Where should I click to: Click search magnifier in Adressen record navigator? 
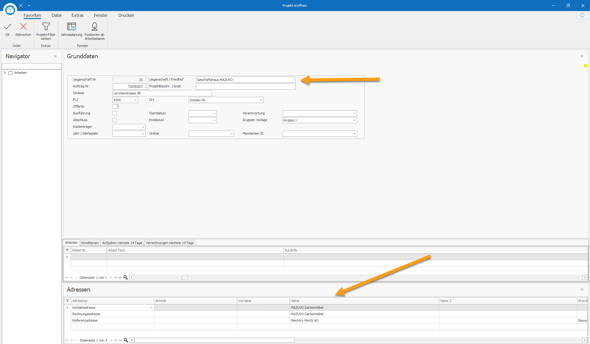tap(126, 340)
